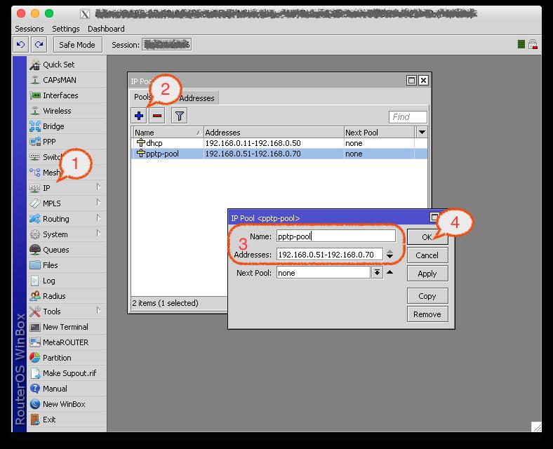Image resolution: width=553 pixels, height=449 pixels.
Task: Redo with the toolbar redo arrow
Action: pos(39,45)
